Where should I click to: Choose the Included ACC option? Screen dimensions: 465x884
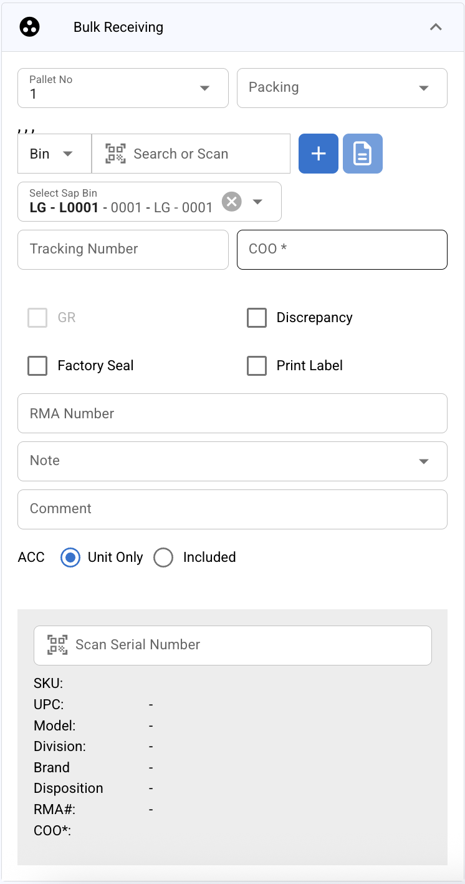[x=163, y=557]
